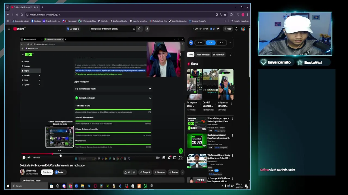Screen dimensions: 348x195
Task: Open Windows Start menu
Action: (x=8, y=186)
